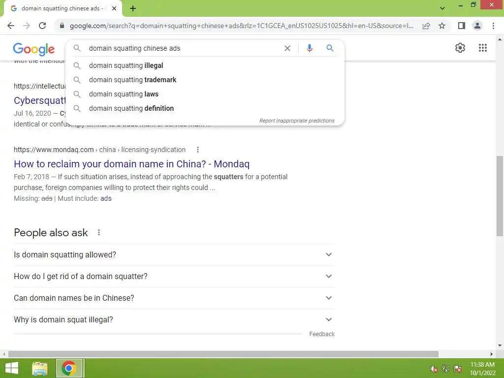
Task: Open the Chrome three-dot menu
Action: (493, 26)
